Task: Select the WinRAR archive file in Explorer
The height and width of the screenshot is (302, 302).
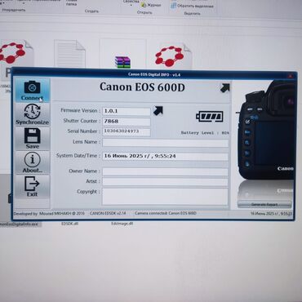Action: pos(122,62)
